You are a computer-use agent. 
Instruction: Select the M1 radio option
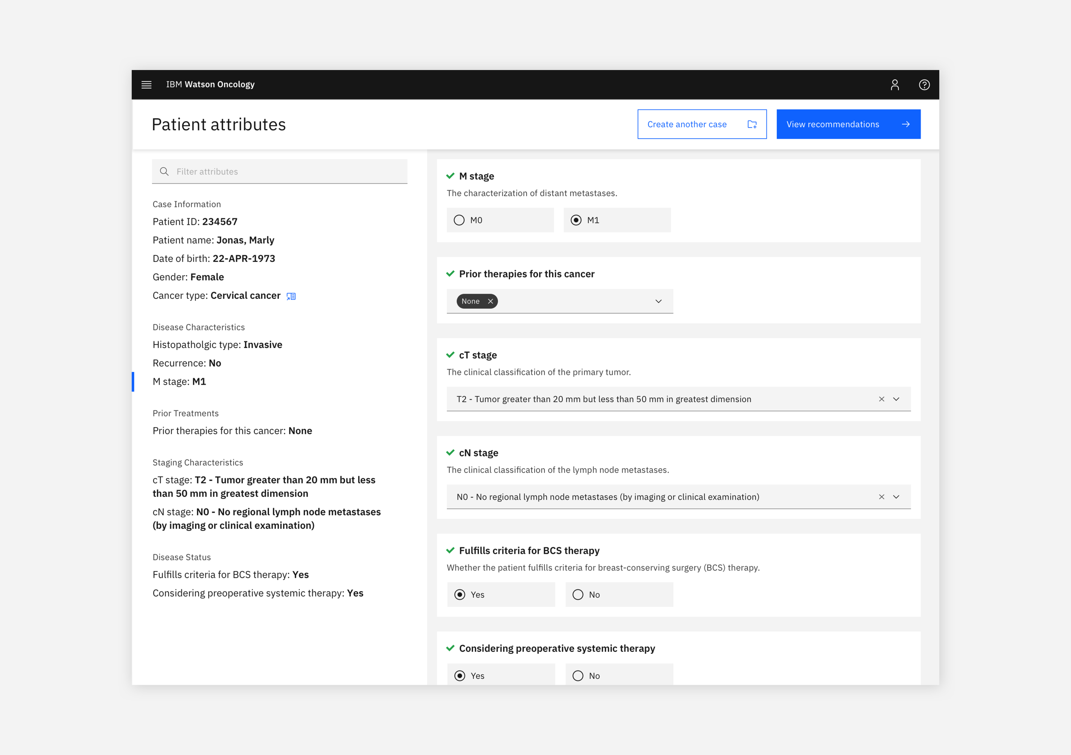coord(617,220)
